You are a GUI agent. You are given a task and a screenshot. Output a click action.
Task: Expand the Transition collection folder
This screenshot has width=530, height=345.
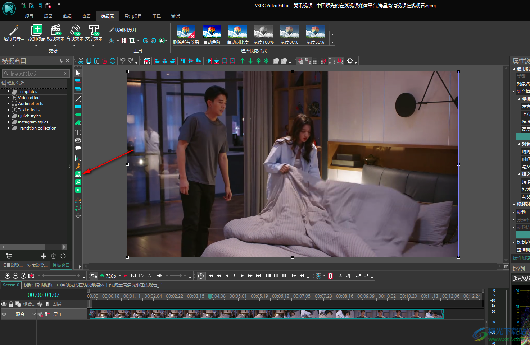[x=8, y=128]
